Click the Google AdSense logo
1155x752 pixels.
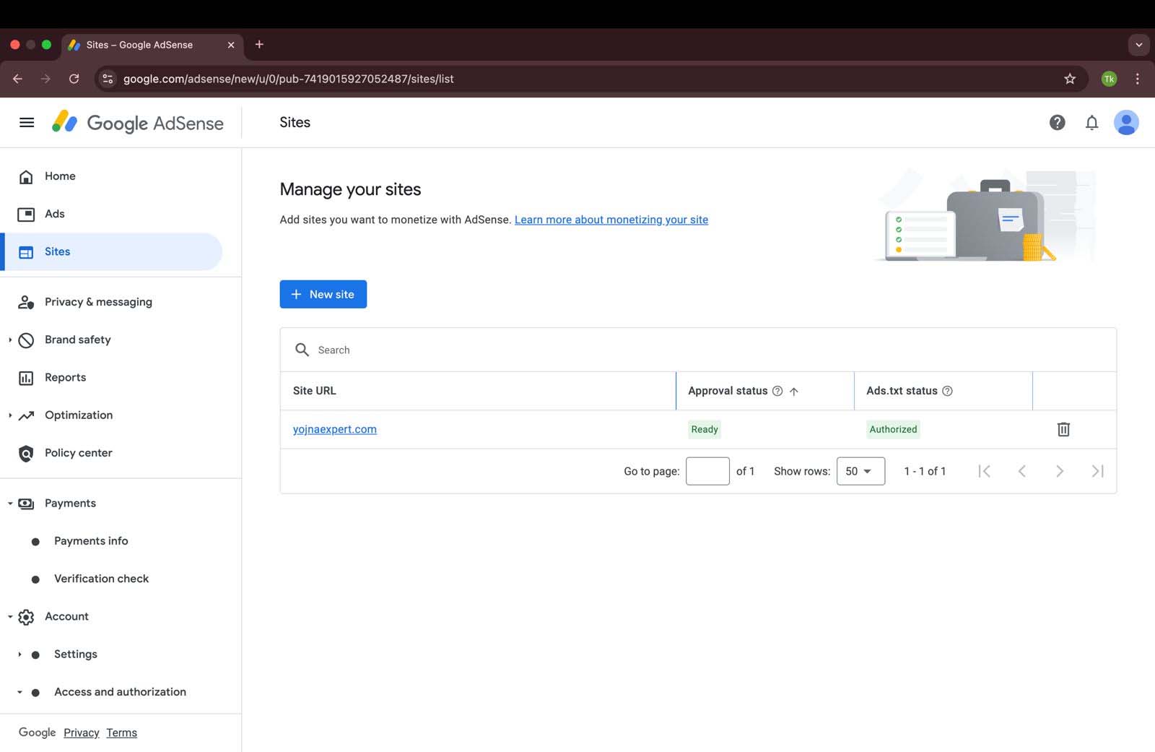[137, 123]
